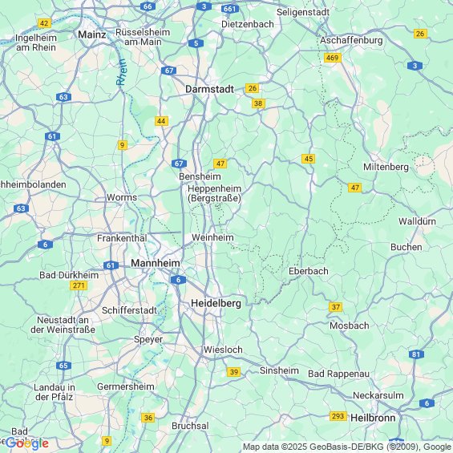Click the Aschaffenburg town label

coord(351,40)
